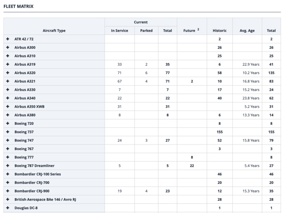Expand the Douglas DC-8 row
This screenshot has height=213, width=285.
(8, 208)
